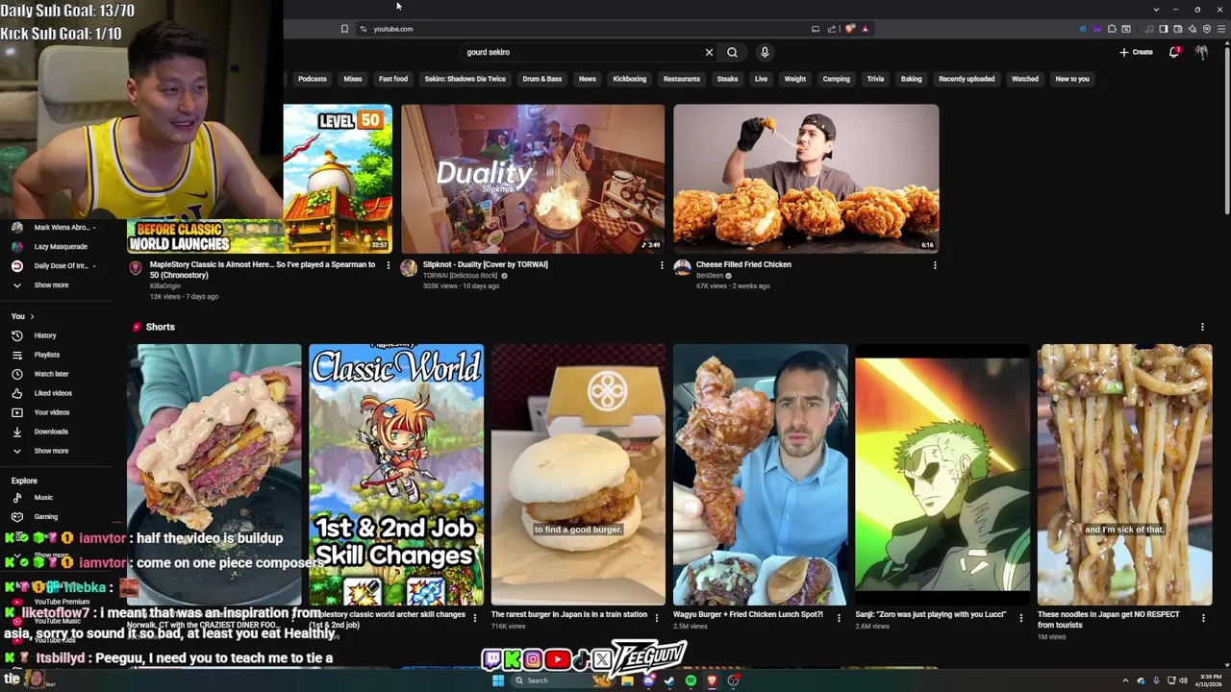Open more options for MapleStory Classic video
The image size is (1231, 692).
click(389, 265)
